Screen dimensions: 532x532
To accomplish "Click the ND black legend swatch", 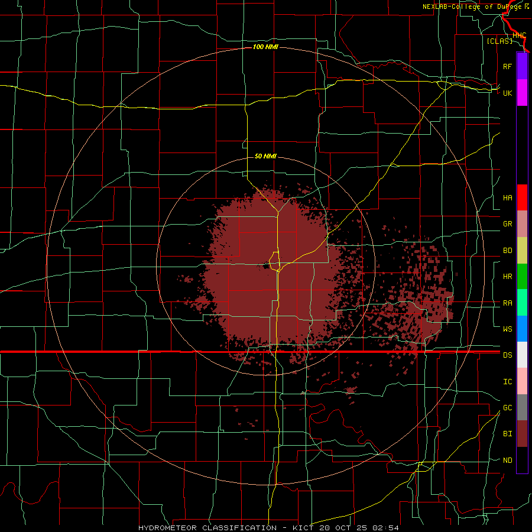I will (x=522, y=460).
